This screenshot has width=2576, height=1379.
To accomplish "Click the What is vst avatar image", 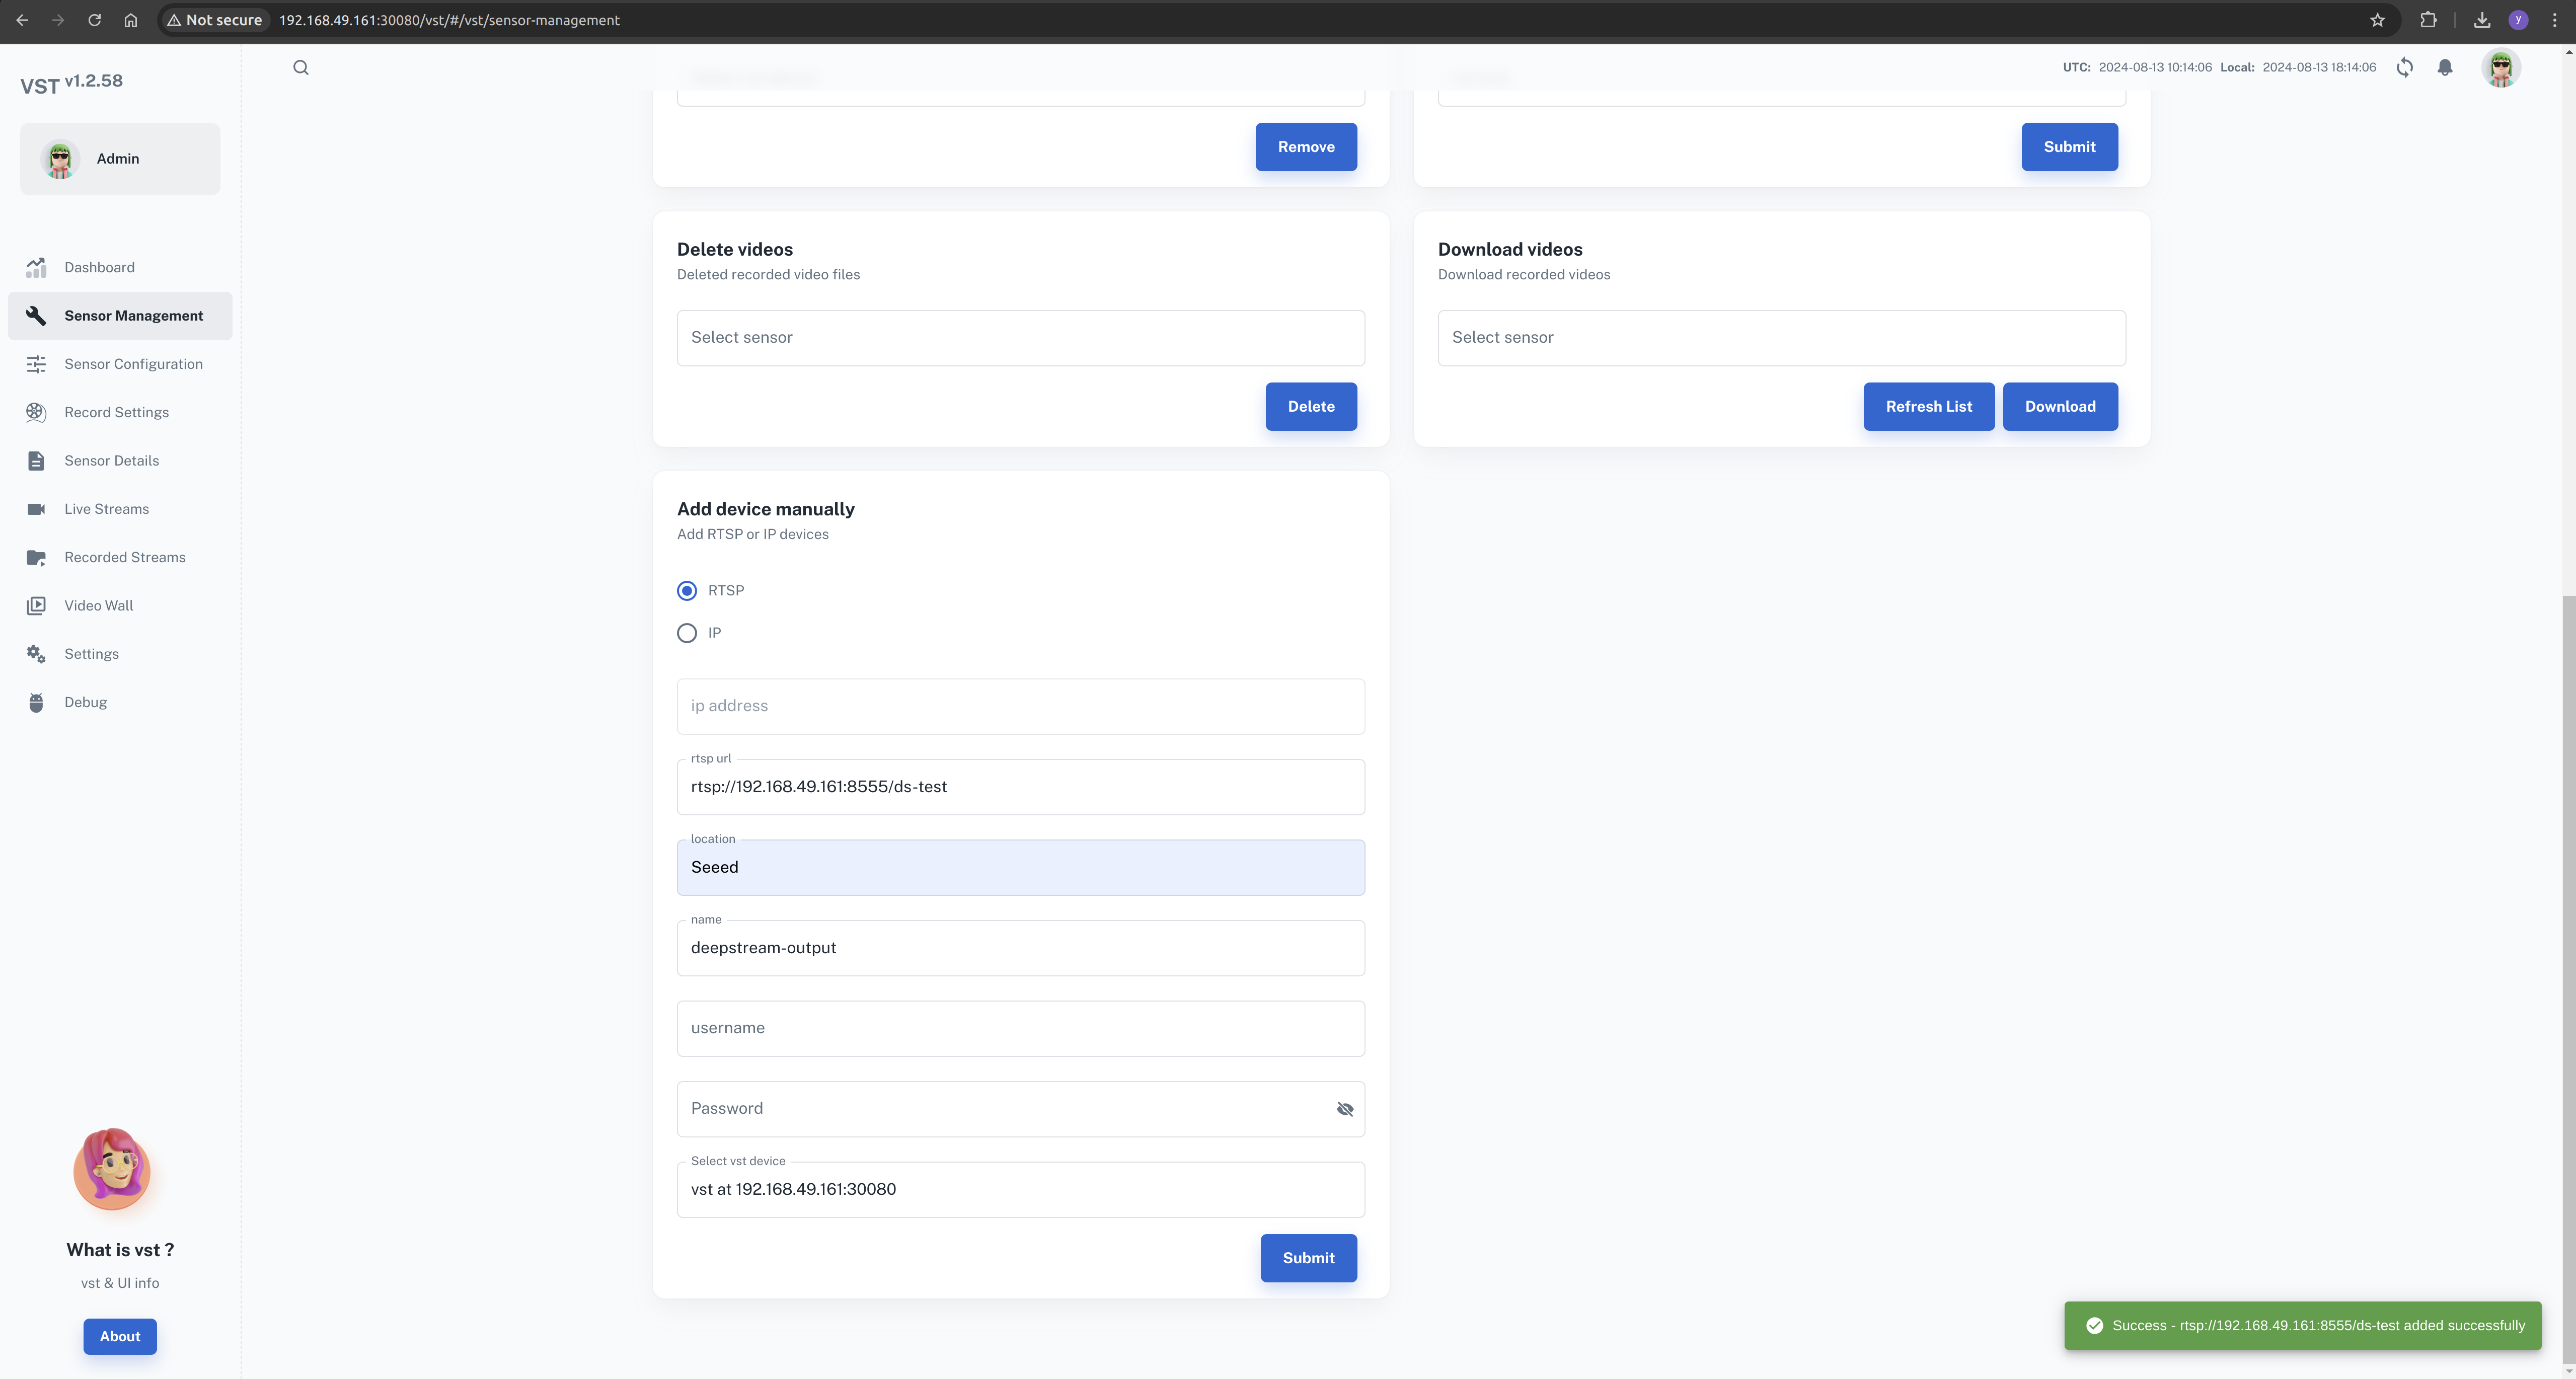I will click(x=112, y=1170).
